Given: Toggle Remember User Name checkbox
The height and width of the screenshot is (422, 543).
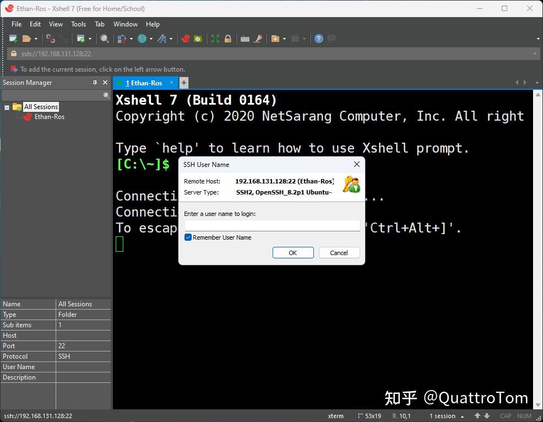Looking at the screenshot, I should (x=188, y=237).
